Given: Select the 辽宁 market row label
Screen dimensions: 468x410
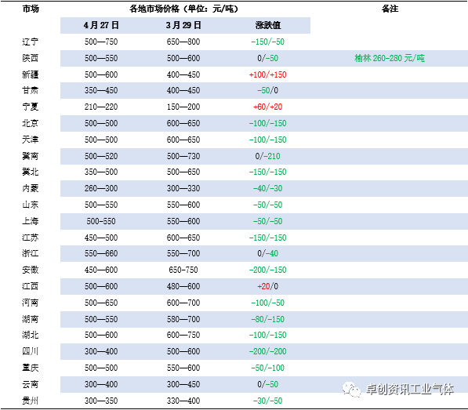Looking at the screenshot, I should (x=30, y=42).
